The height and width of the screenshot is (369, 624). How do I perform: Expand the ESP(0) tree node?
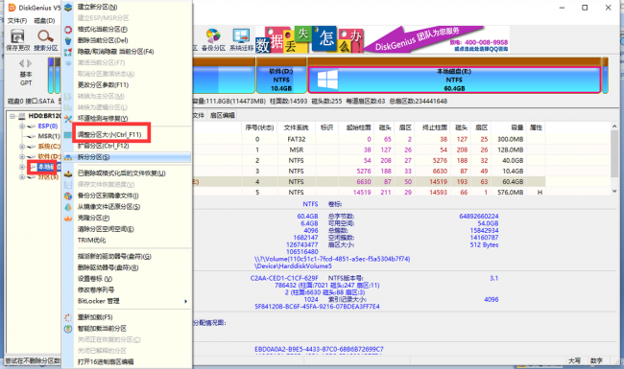coord(22,127)
